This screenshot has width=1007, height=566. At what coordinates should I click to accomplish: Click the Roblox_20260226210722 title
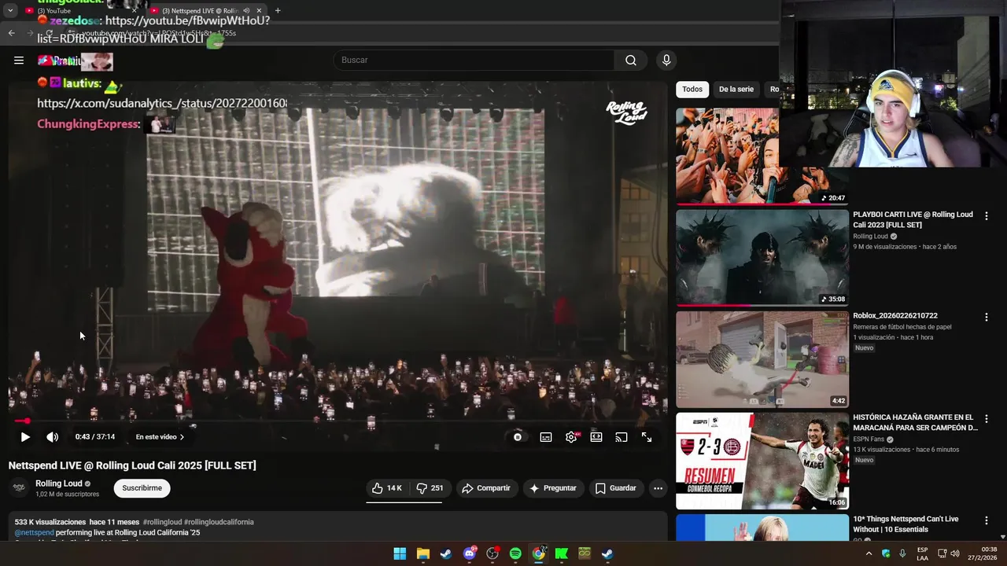coord(895,316)
